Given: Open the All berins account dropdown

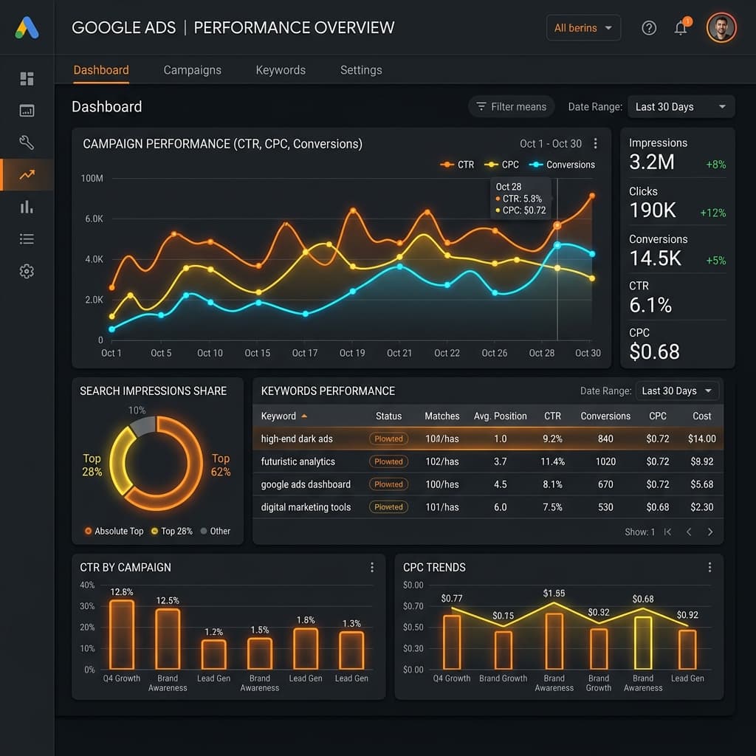Looking at the screenshot, I should pos(583,28).
